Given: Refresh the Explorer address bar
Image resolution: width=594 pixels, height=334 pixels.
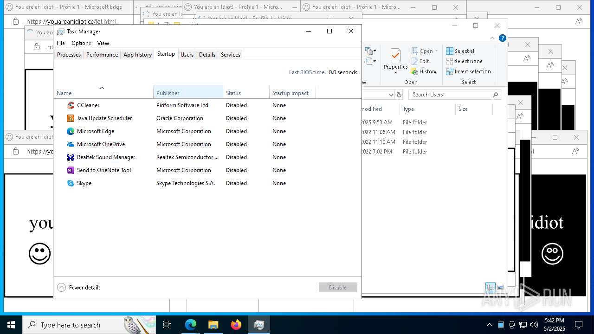Looking at the screenshot, I should point(399,95).
